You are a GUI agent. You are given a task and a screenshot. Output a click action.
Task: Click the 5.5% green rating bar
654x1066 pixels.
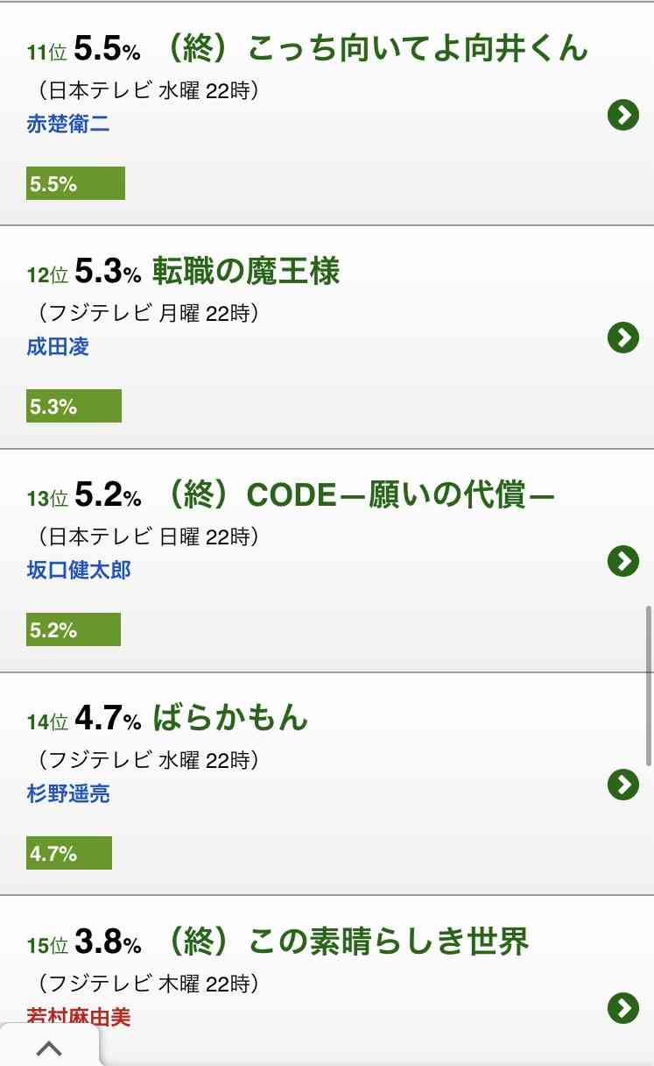point(75,183)
